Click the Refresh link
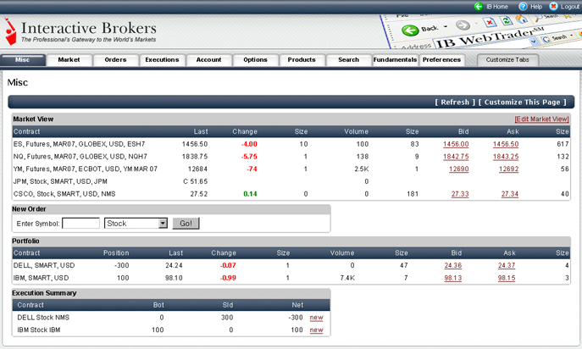This screenshot has width=582, height=349. [x=455, y=102]
